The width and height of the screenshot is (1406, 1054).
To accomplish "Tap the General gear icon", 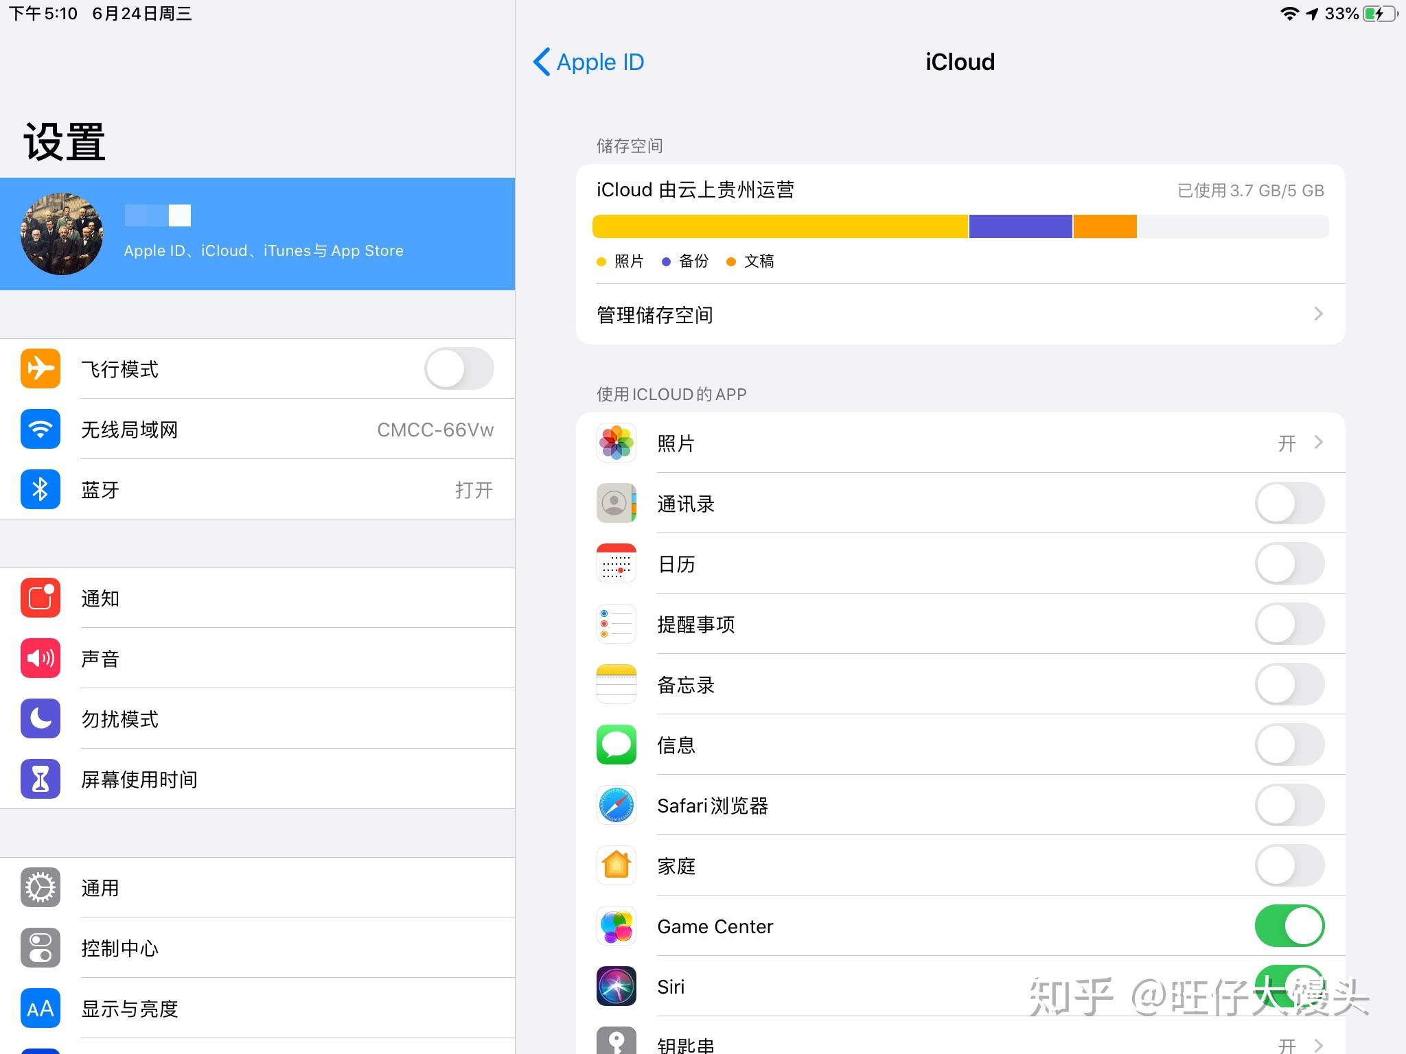I will tap(41, 887).
